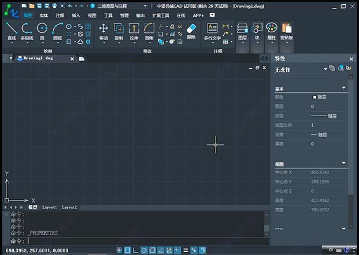359x255 pixels.
Task: Click the 移动 move tool
Action: (104, 31)
